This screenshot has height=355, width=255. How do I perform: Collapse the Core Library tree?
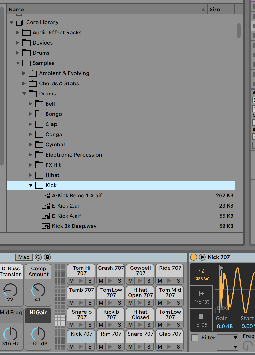click(12, 23)
